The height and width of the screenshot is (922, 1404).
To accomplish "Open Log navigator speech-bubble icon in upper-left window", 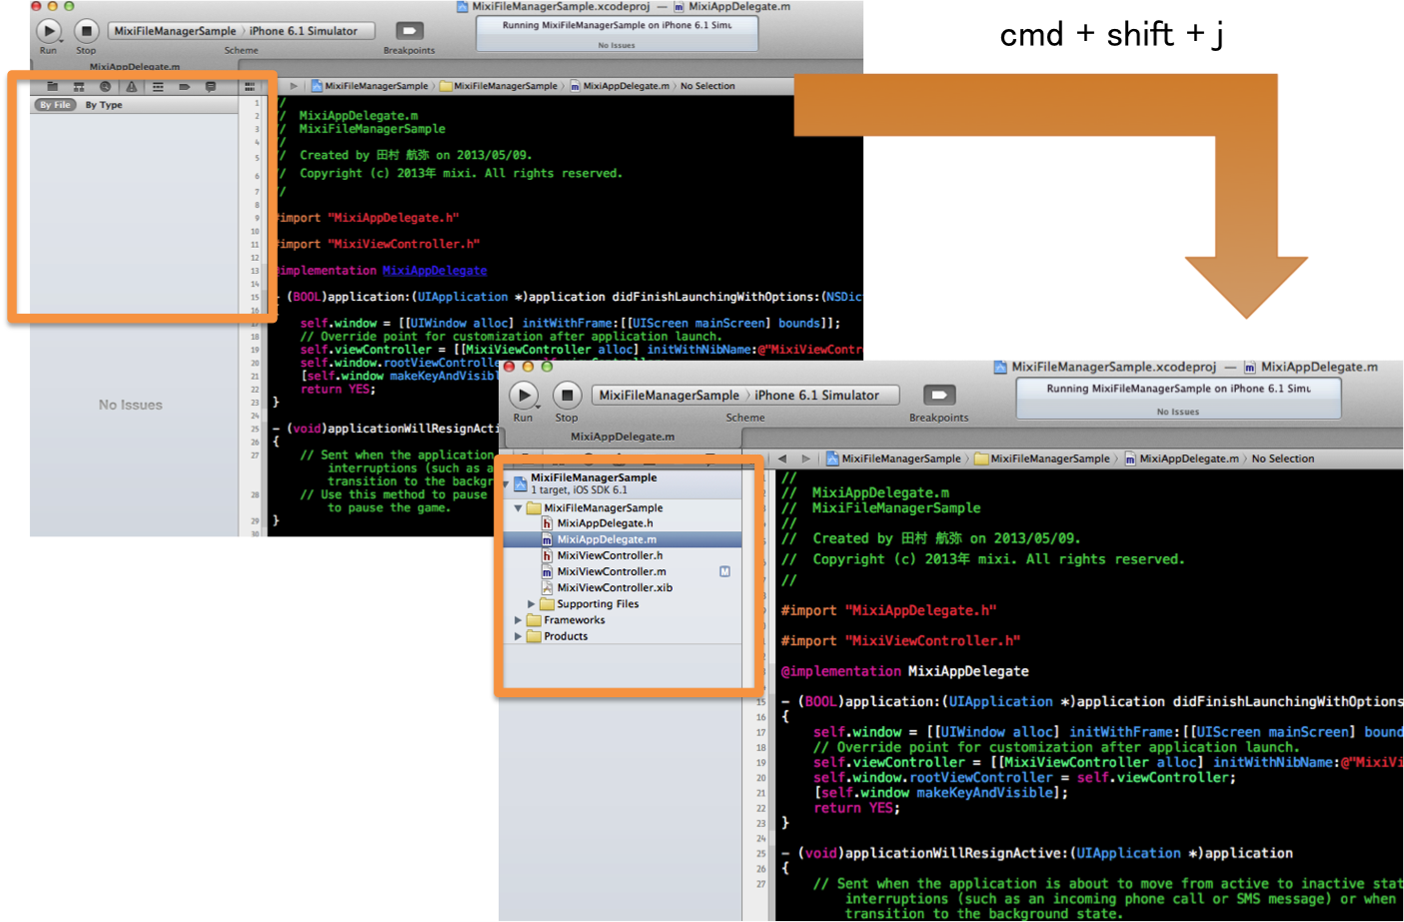I will [x=210, y=87].
